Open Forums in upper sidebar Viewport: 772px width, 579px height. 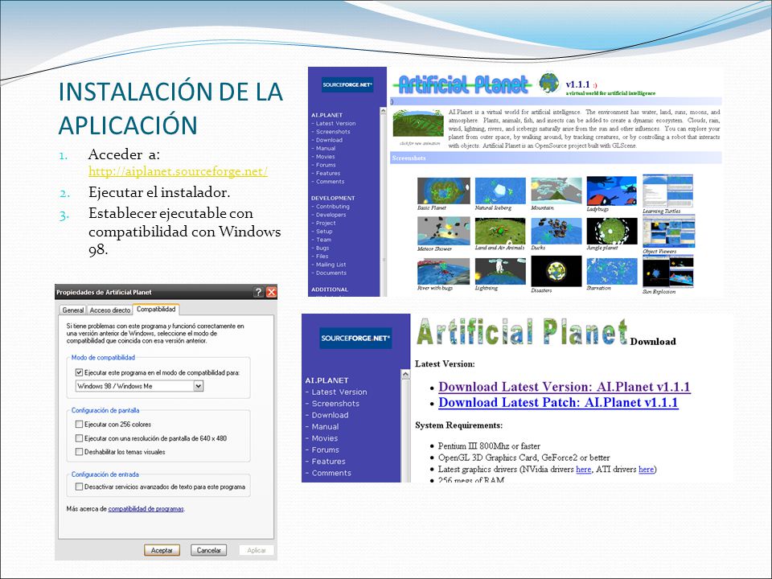tap(326, 165)
